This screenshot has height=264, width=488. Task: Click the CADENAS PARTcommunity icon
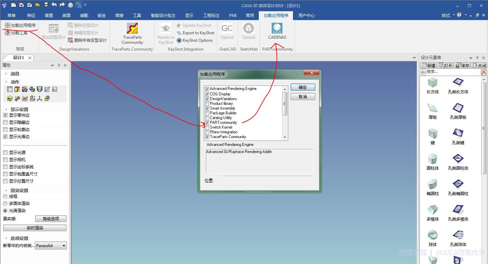coord(277,29)
